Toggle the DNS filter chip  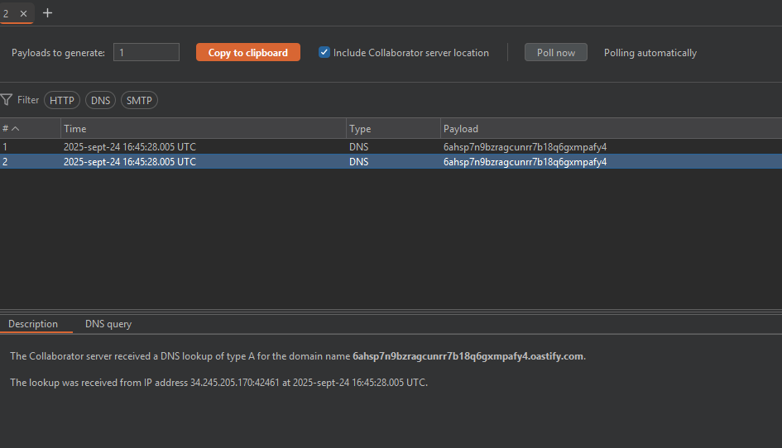coord(101,100)
